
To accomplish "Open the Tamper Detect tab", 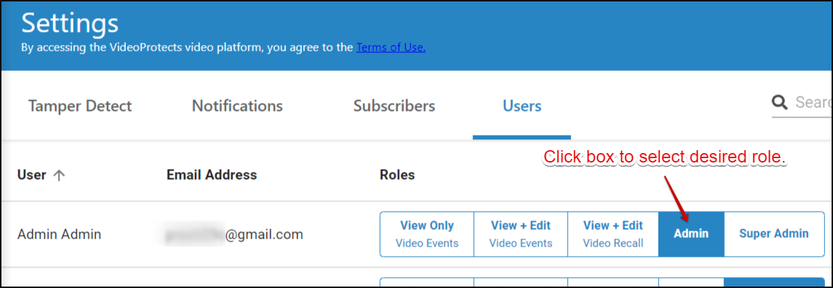I will click(80, 106).
